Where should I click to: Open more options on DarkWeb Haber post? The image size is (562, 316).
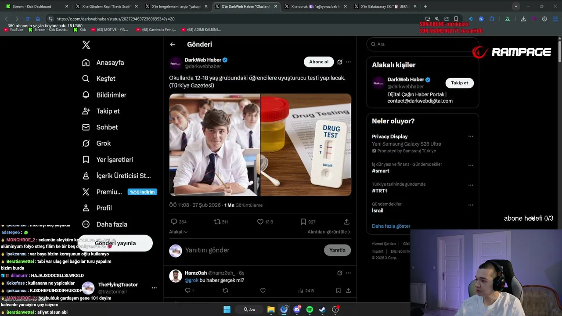pos(348,62)
